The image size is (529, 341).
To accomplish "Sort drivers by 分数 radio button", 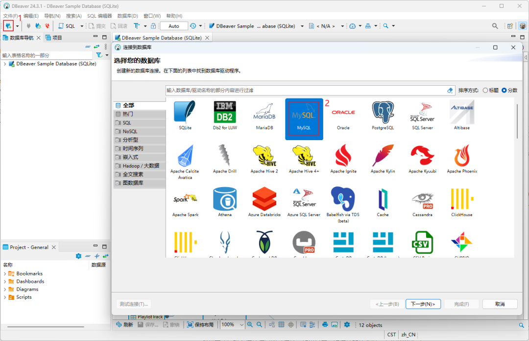I will 504,90.
